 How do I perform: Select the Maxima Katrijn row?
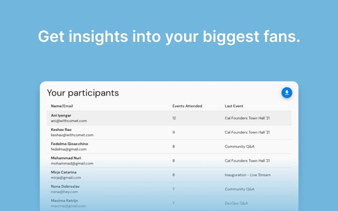tap(169, 203)
